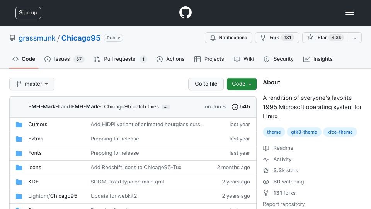The height and width of the screenshot is (209, 371).
Task: Open the Cursors folder
Action: pyautogui.click(x=37, y=124)
